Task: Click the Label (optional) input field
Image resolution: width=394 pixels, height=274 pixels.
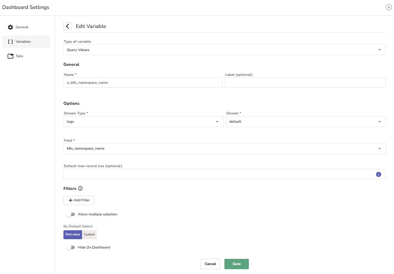Action: (305, 82)
